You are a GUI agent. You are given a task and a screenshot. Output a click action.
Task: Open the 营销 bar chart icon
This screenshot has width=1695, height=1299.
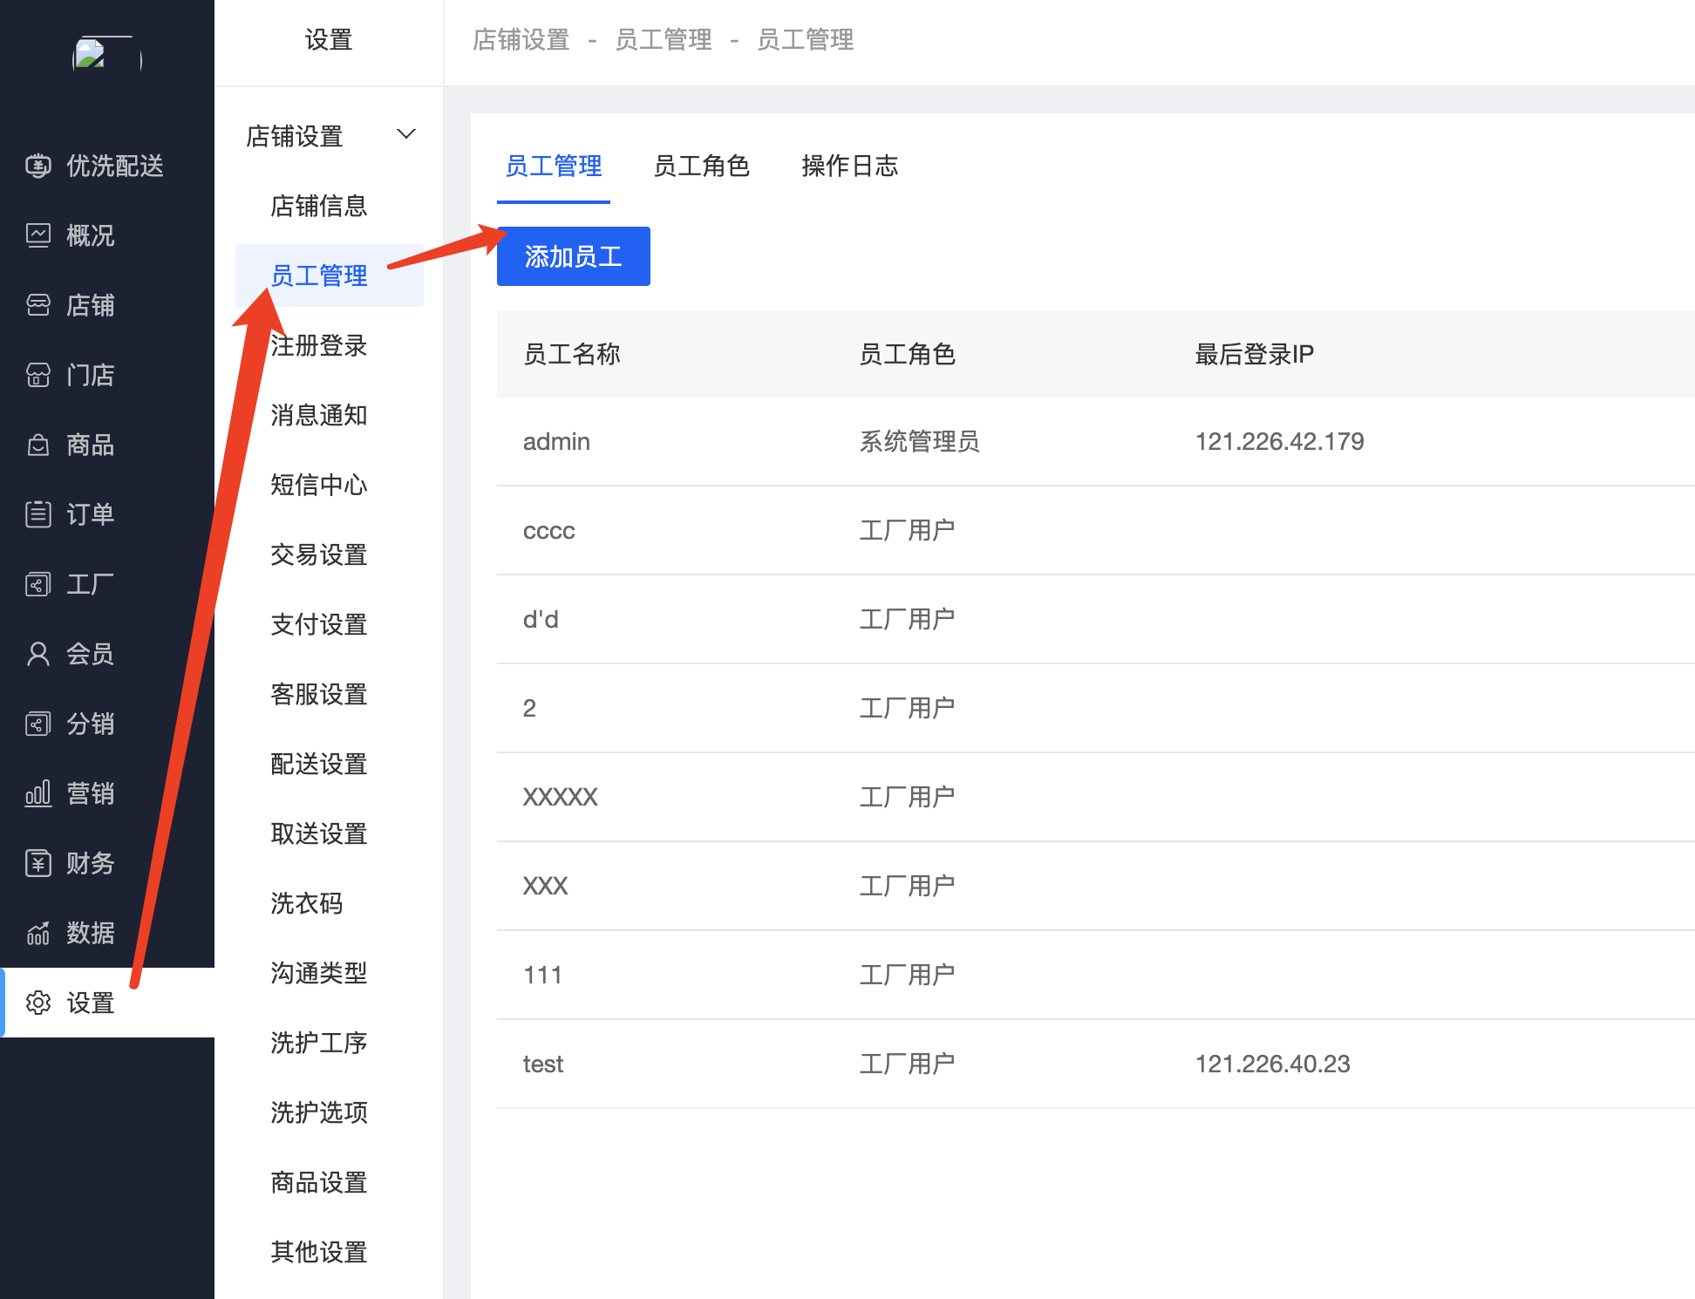37,793
